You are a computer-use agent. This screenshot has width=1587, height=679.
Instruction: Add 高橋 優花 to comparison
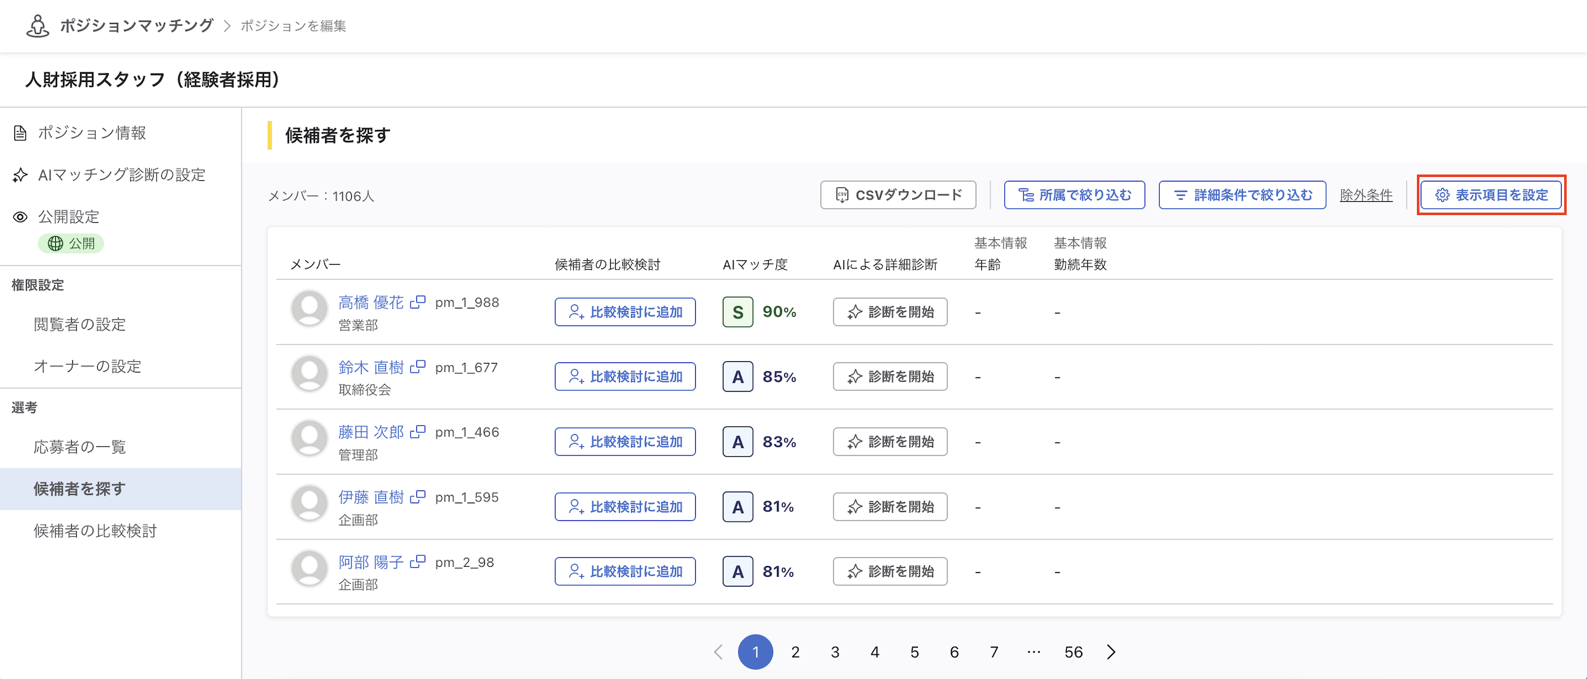click(625, 312)
